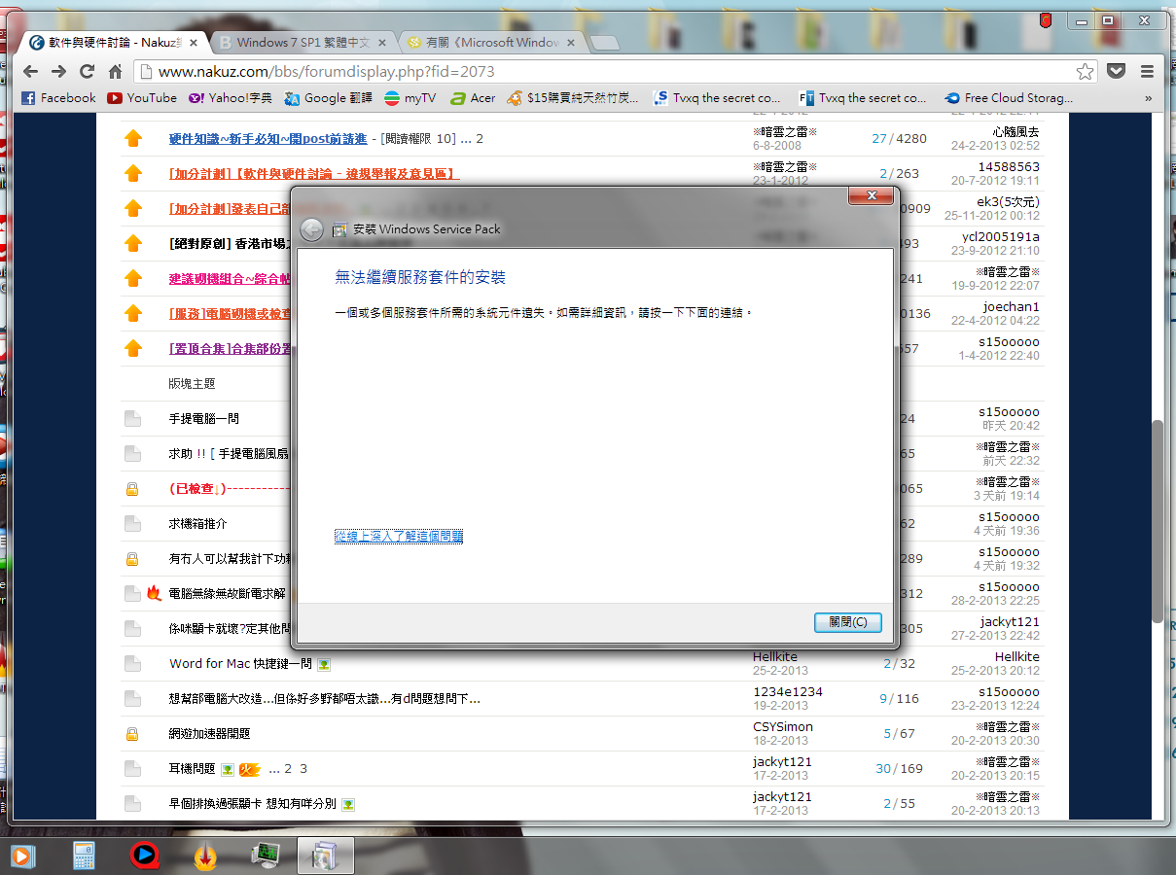Image resolution: width=1176 pixels, height=875 pixels.
Task: Click the page's vertical scrollbar thumb
Action: (1157, 520)
